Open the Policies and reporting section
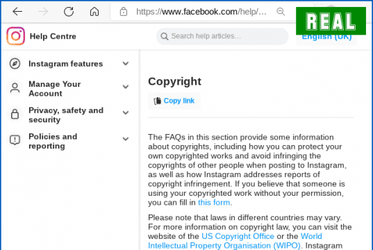 point(53,141)
